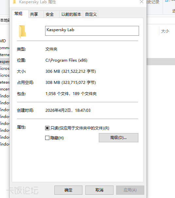Open the 安全 tab
Screen dimensions: 175x198
coord(52,14)
